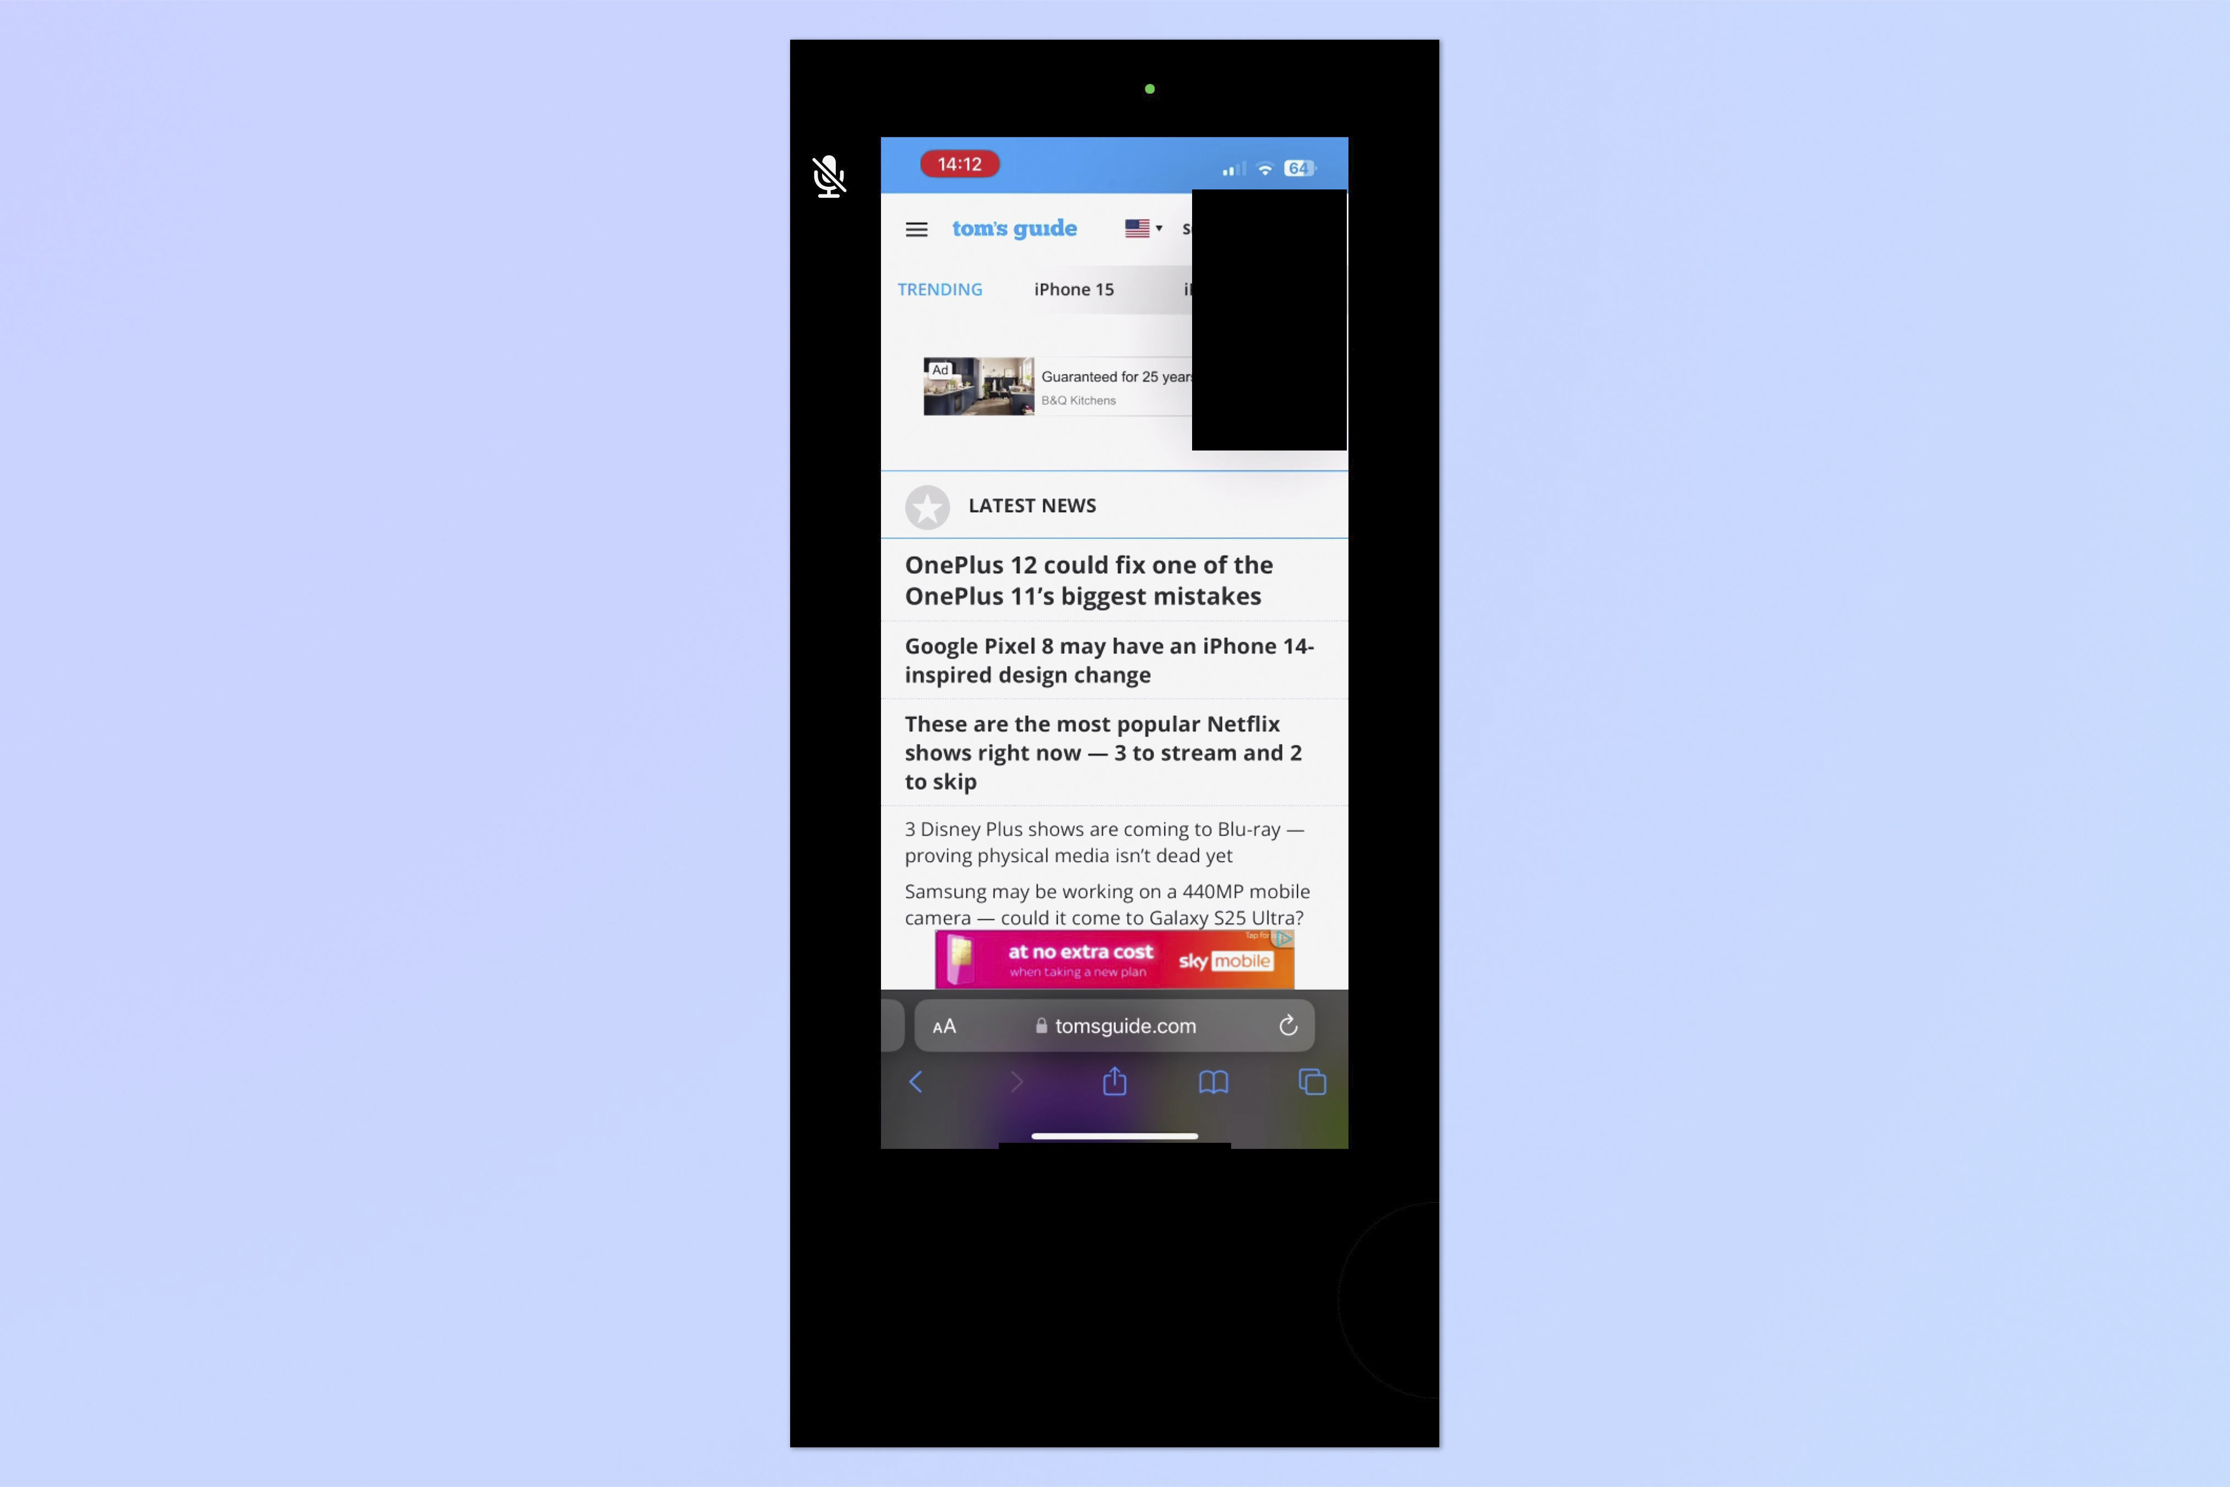
Task: Tap the Safari share icon
Action: coord(1113,1082)
